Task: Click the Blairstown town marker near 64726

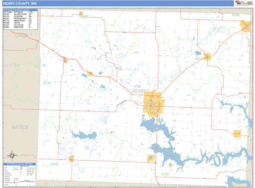Action: 65,60
